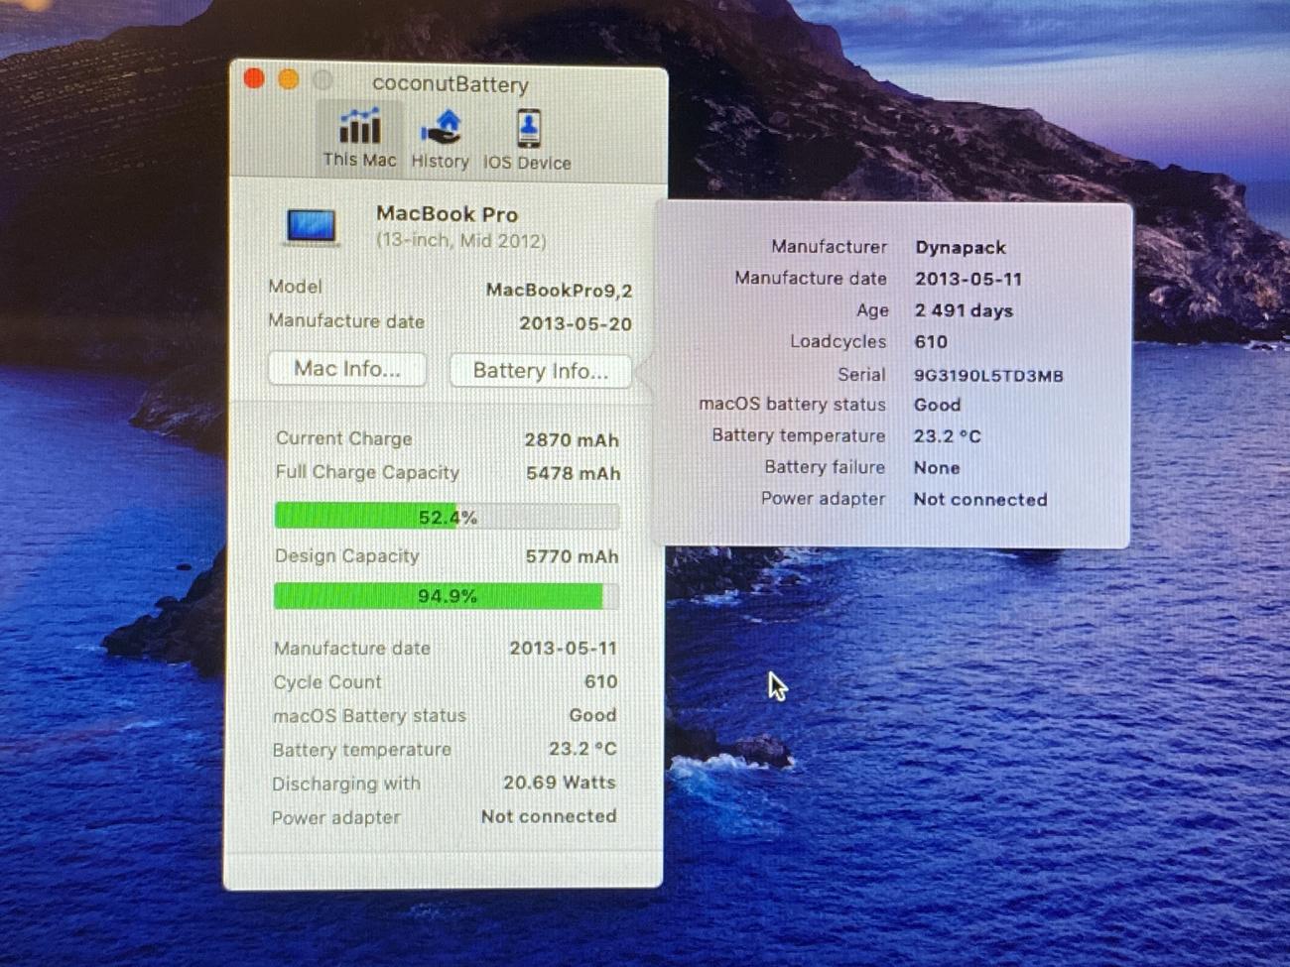The image size is (1290, 967).
Task: Close the coconutBattery window
Action: pos(254,79)
